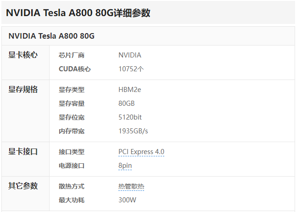Image resolution: width=296 pixels, height=212 pixels.
Task: Click the CUDA核心 parameter label
Action: pyautogui.click(x=74, y=69)
